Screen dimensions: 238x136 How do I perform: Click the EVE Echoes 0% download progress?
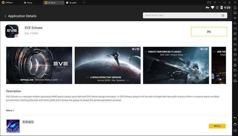(209, 32)
